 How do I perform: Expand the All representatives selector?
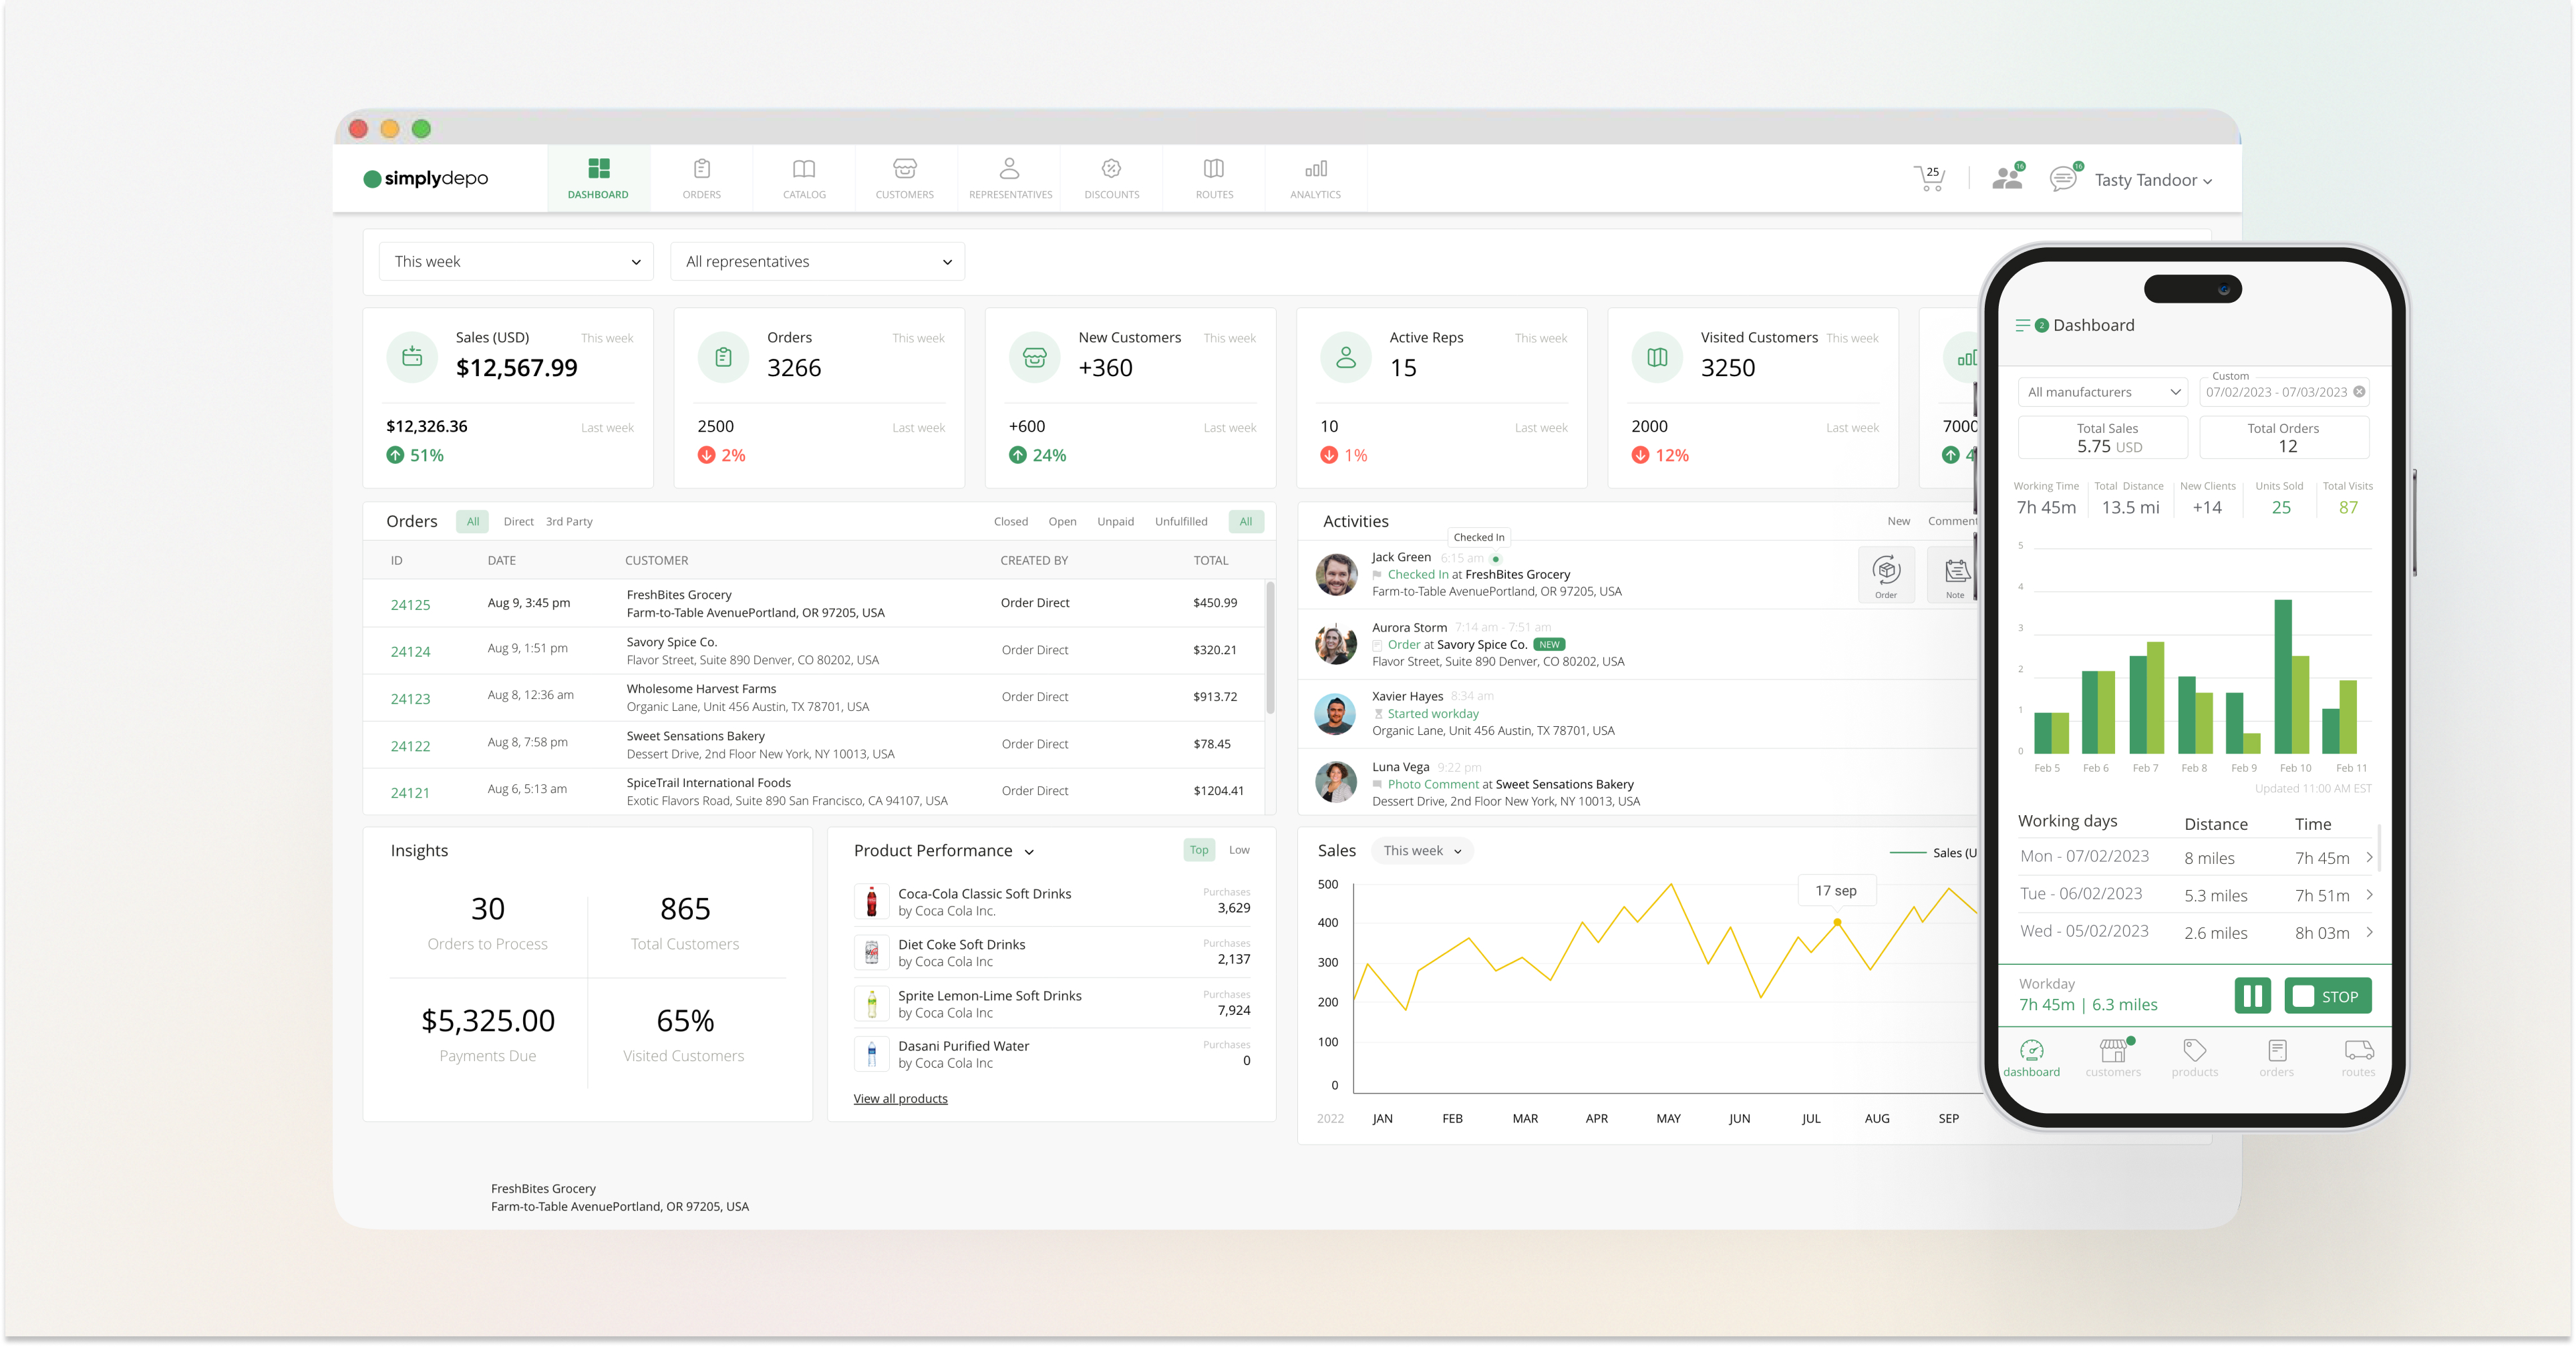[817, 261]
